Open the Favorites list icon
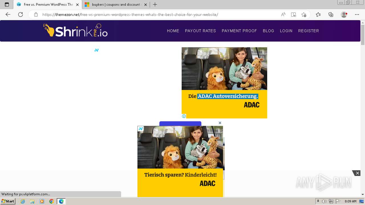This screenshot has width=365, height=205. click(318, 15)
